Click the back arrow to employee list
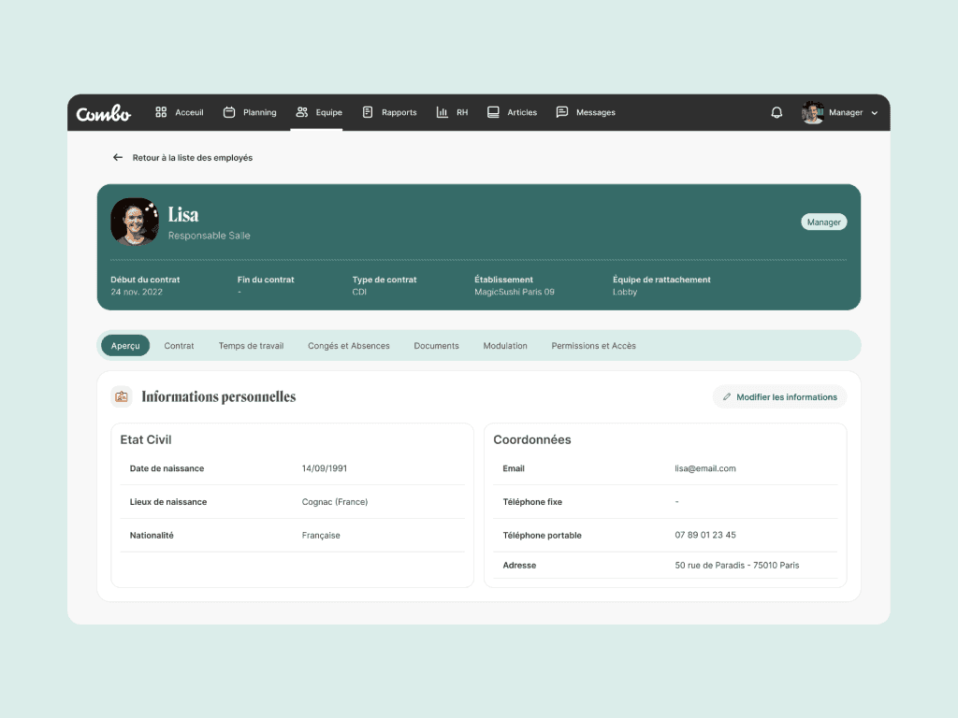 click(x=118, y=157)
